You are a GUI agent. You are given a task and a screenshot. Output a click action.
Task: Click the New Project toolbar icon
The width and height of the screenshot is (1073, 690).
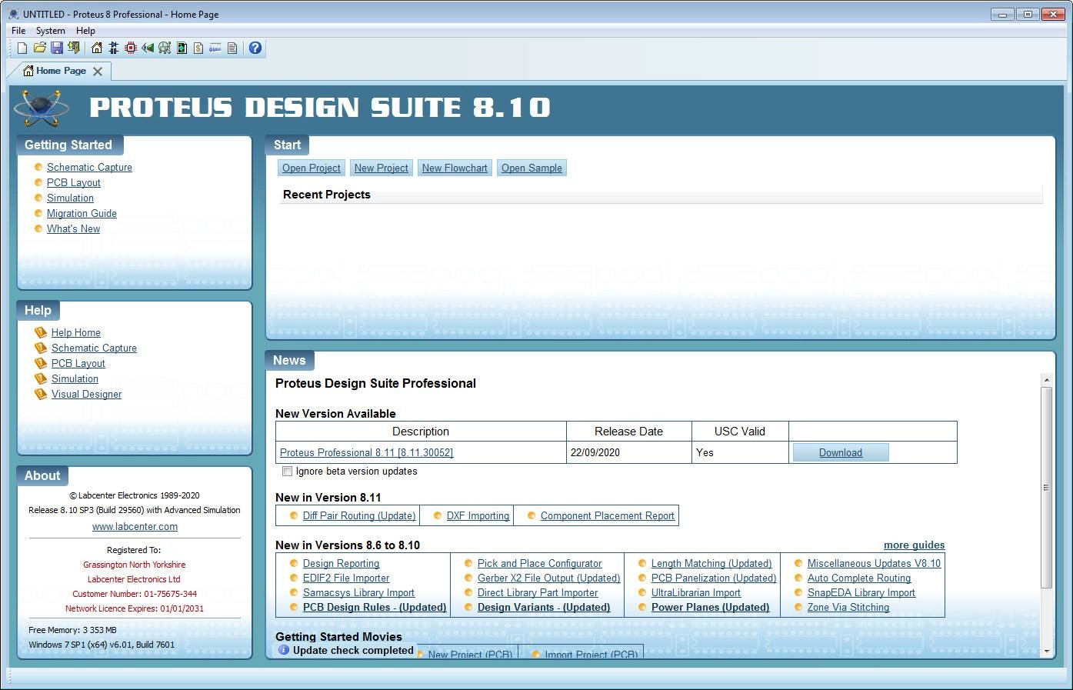[22, 48]
